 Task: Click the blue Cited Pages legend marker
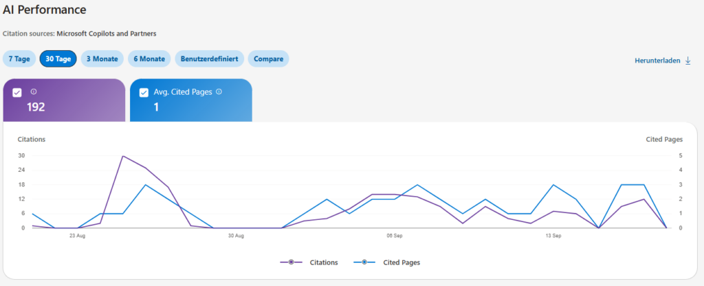[364, 262]
